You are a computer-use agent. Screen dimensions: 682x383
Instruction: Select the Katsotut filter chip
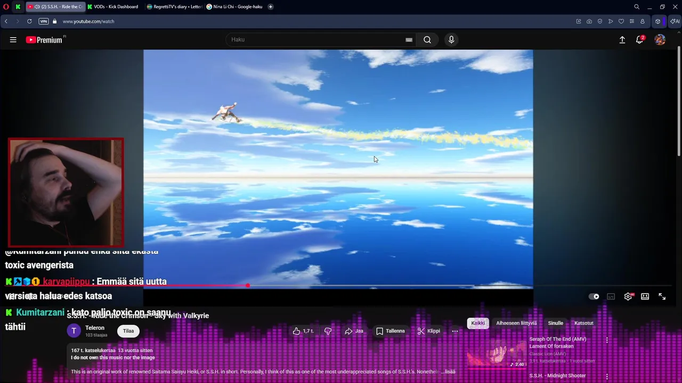(583, 323)
